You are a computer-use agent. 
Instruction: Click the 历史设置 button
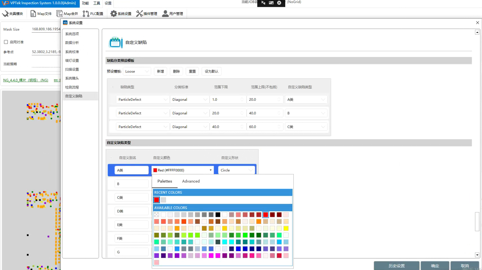tap(397, 266)
